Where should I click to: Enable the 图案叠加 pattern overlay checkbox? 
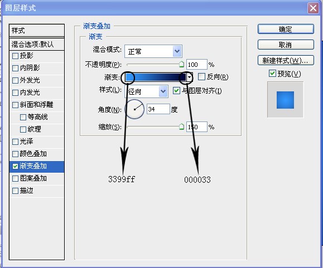[x=15, y=178]
